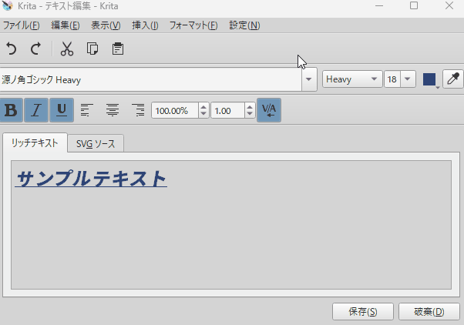Align text right with alignment icon
The height and width of the screenshot is (325, 464).
click(138, 110)
